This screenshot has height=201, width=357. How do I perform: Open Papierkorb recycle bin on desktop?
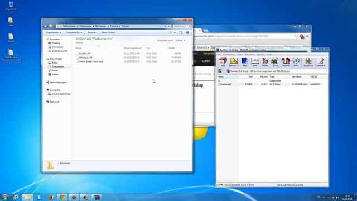pyautogui.click(x=11, y=6)
